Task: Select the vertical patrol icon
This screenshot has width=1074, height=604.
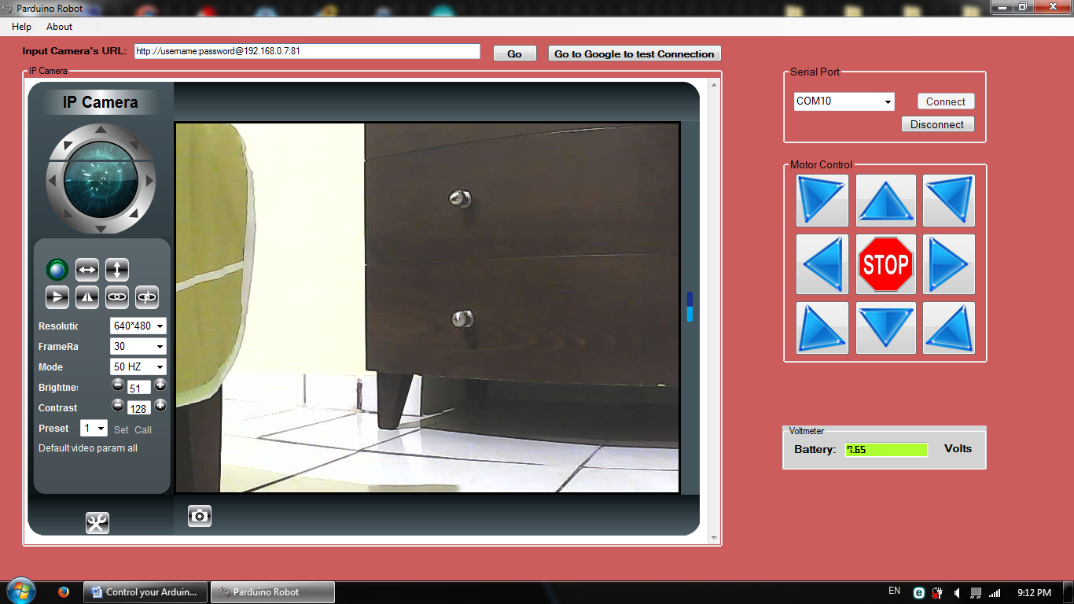Action: click(x=116, y=270)
